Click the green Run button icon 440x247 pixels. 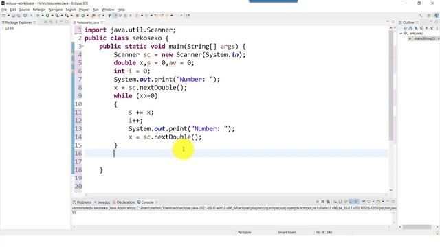47,16
